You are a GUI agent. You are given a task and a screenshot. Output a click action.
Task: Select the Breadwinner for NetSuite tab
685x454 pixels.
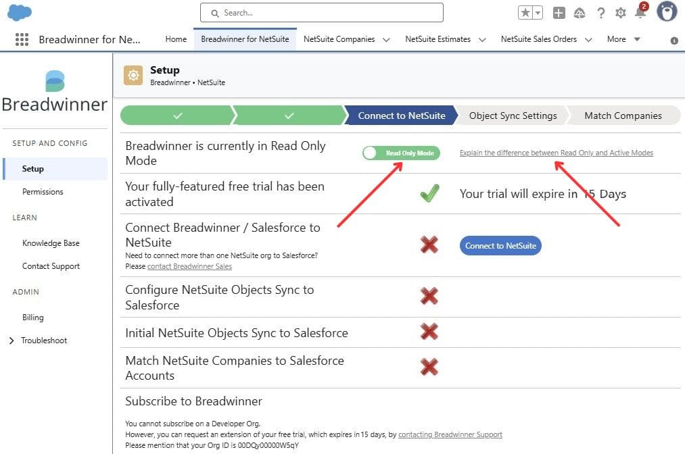pyautogui.click(x=245, y=39)
